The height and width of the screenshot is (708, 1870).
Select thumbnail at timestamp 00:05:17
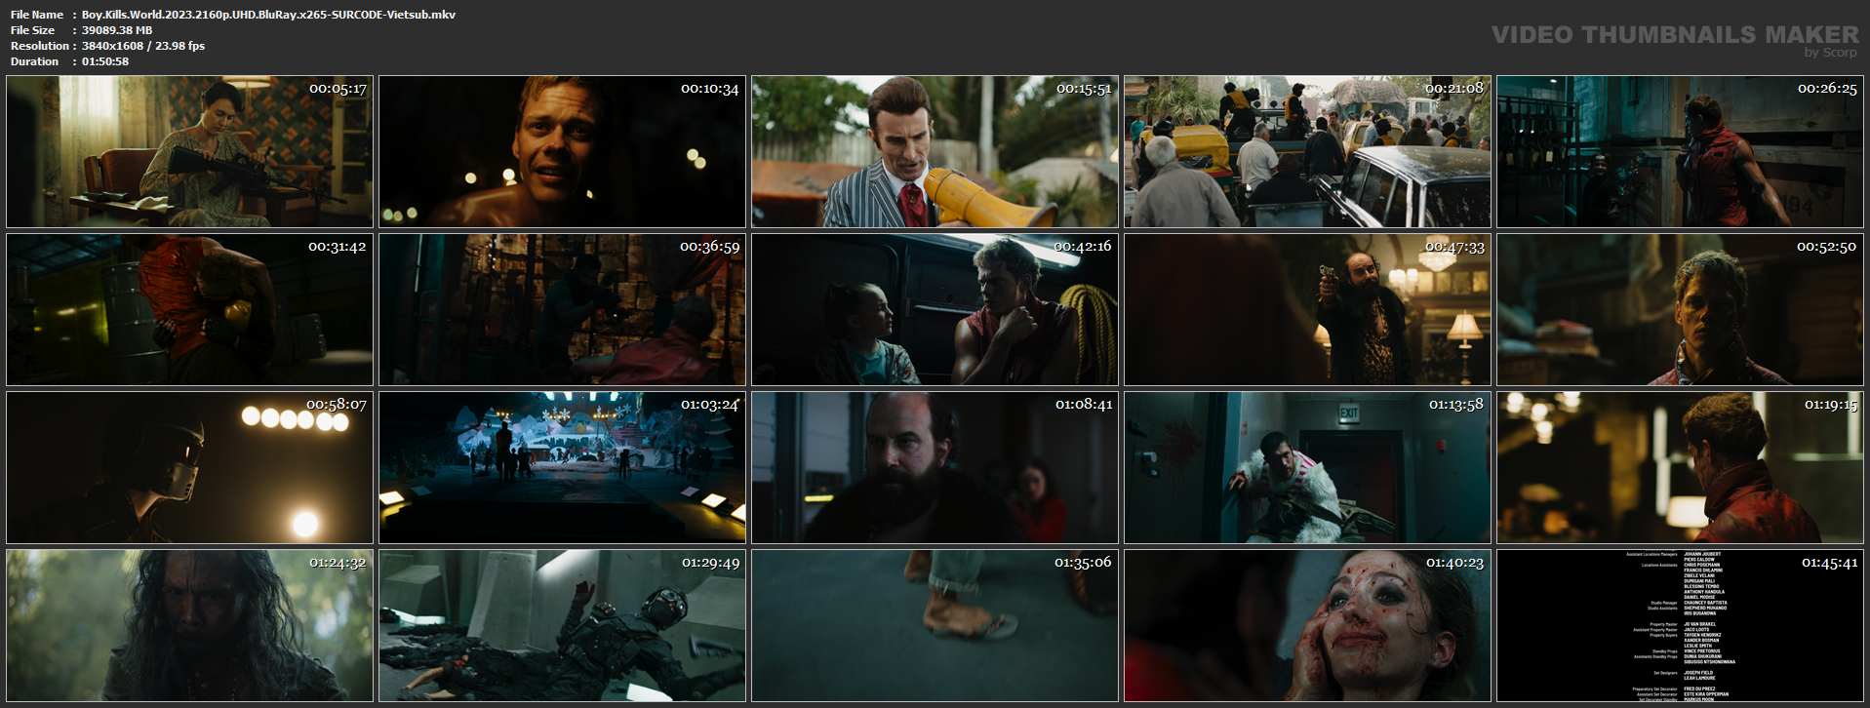coord(189,152)
